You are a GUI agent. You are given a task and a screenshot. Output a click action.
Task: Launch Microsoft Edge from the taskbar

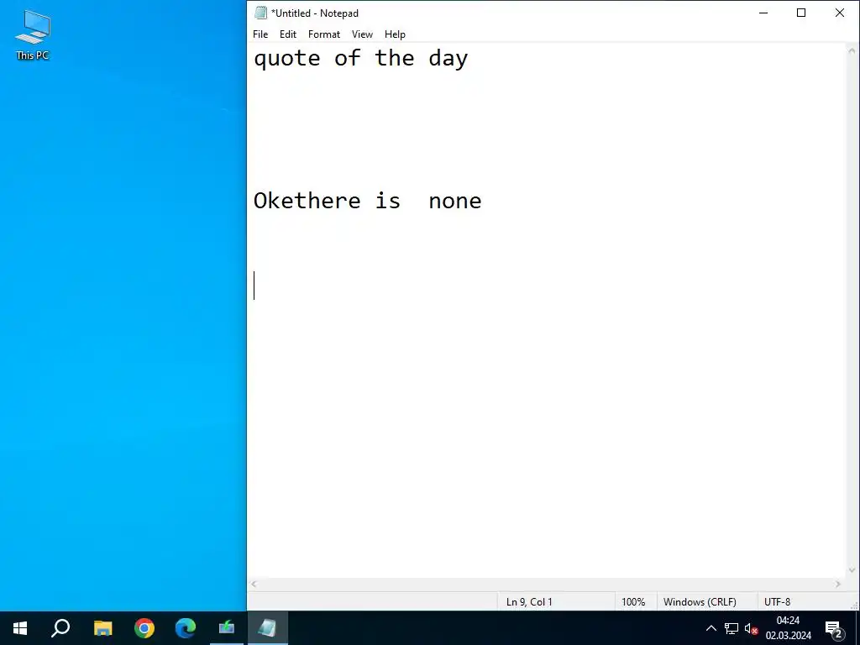186,628
